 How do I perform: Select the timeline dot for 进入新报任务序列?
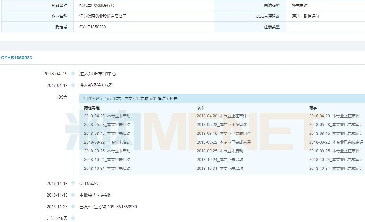(x=73, y=85)
